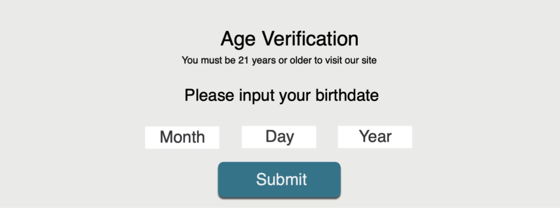Activate the white Month box
Image resolution: width=560 pixels, height=208 pixels.
(x=182, y=137)
